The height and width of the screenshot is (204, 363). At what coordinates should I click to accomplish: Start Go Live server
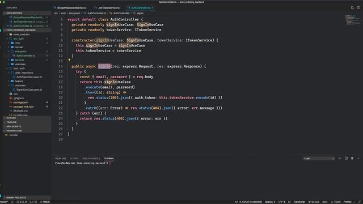tap(314, 202)
